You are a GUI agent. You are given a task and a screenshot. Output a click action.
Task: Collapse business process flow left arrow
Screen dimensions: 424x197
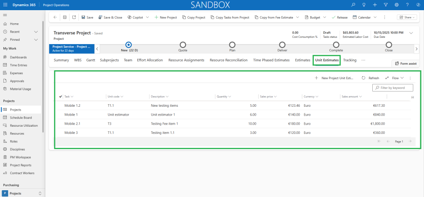click(98, 49)
